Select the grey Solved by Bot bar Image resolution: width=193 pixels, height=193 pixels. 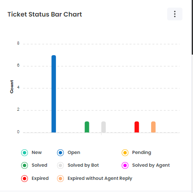[x=103, y=127]
